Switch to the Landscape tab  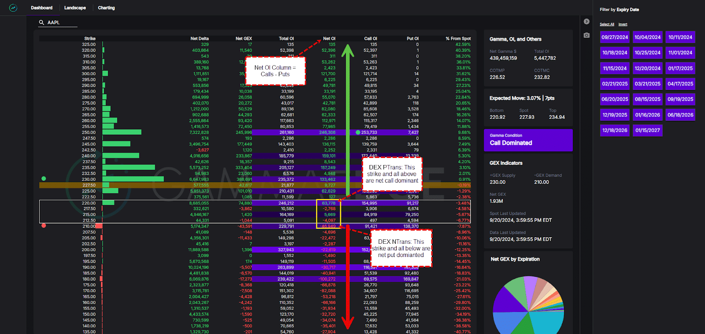(75, 8)
